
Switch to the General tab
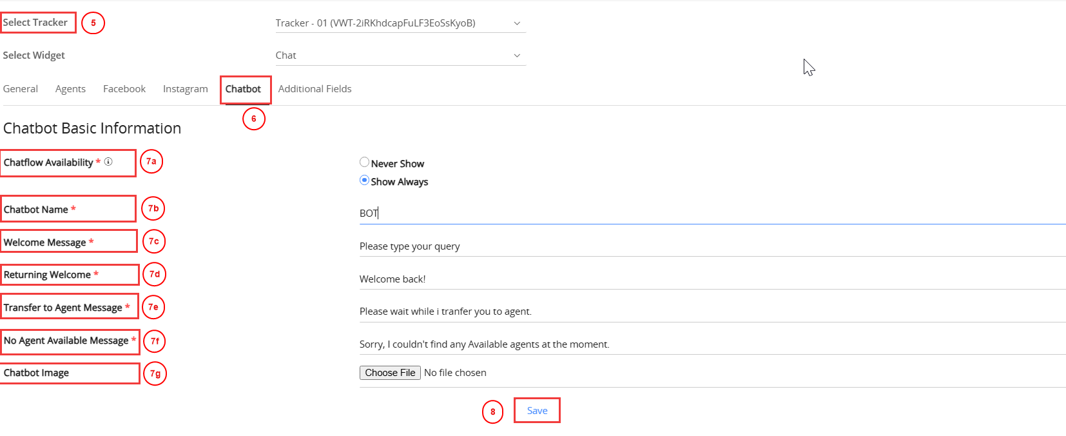21,89
